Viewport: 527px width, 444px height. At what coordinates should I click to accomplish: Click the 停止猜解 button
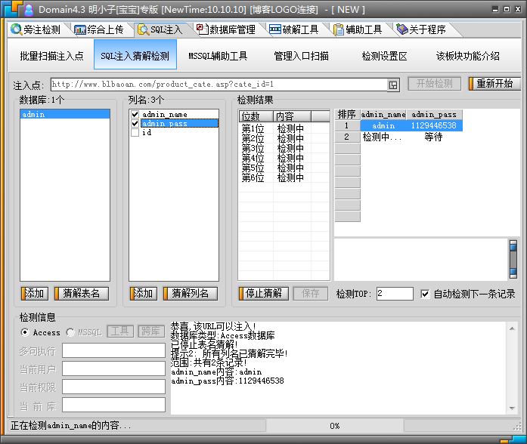click(x=263, y=293)
